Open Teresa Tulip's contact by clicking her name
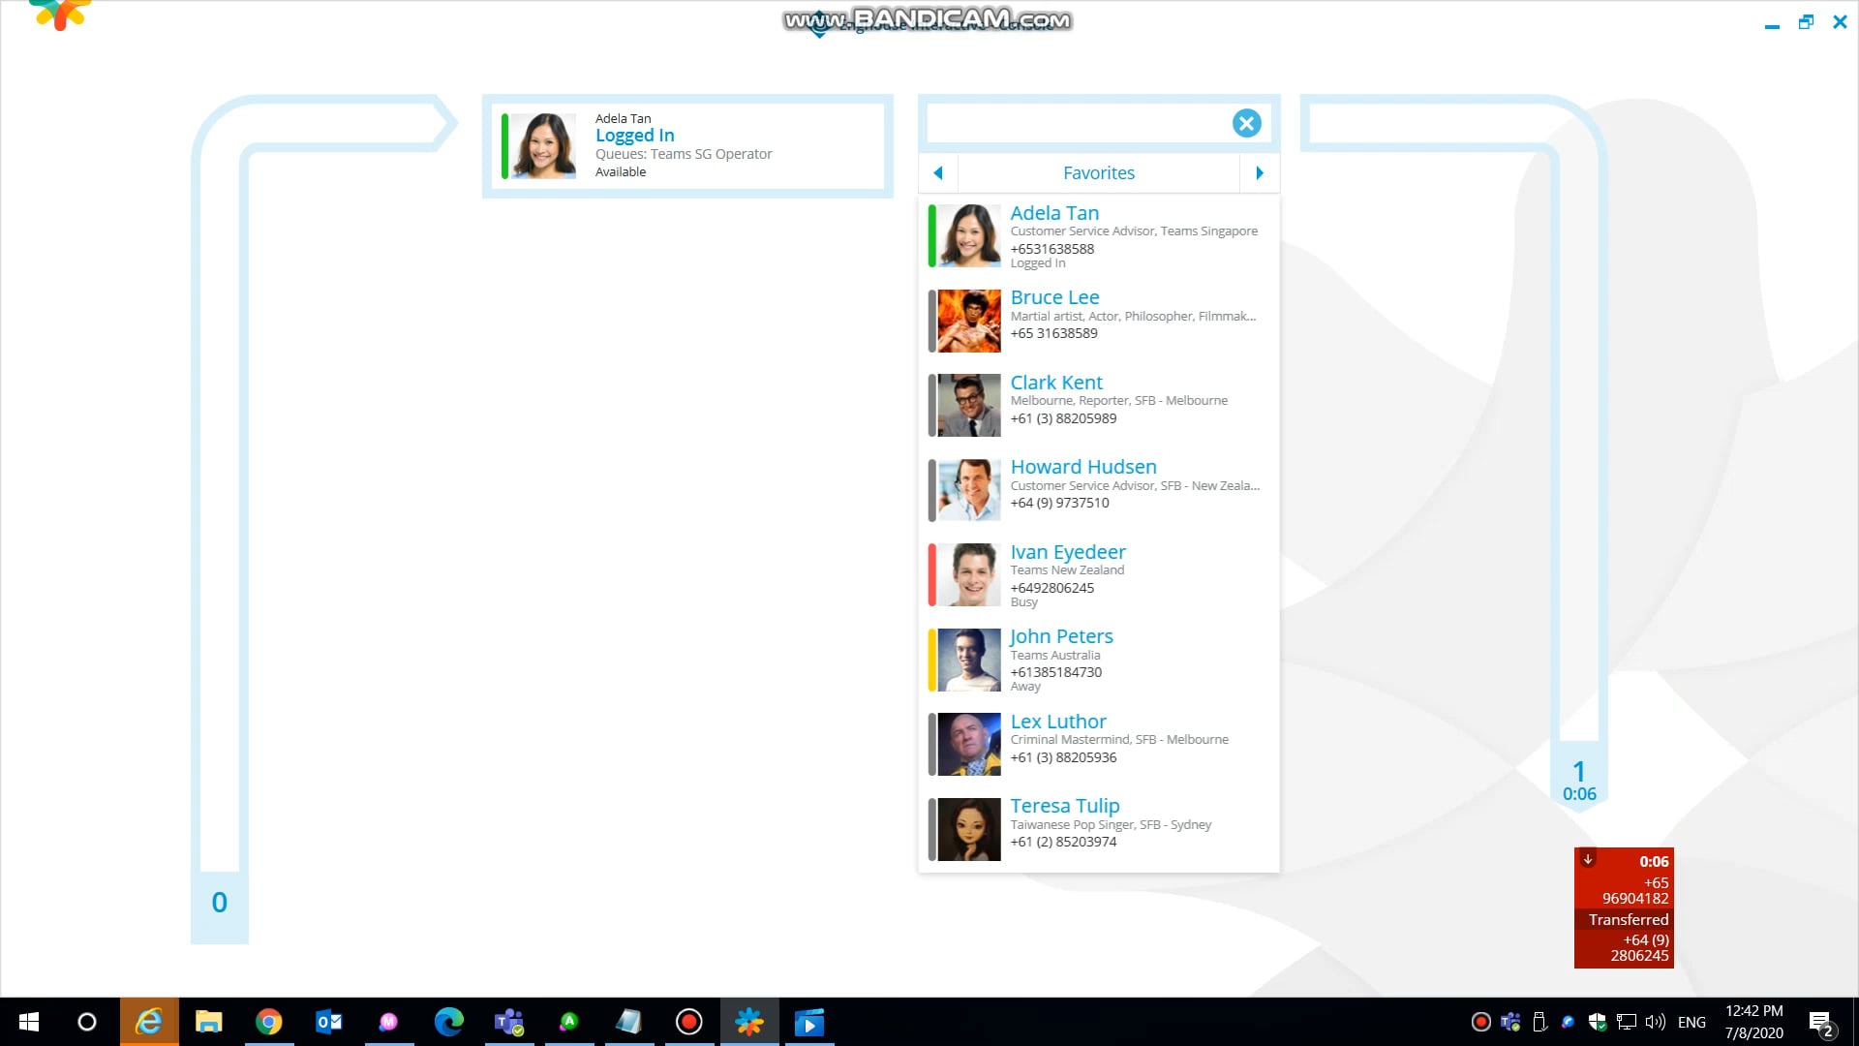Image resolution: width=1859 pixels, height=1046 pixels. click(1064, 805)
